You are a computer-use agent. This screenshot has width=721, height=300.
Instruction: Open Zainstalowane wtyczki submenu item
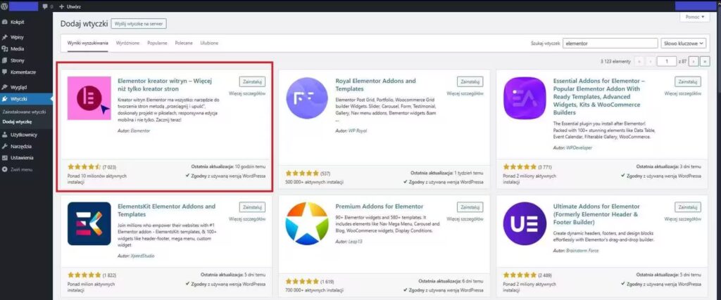pos(24,112)
